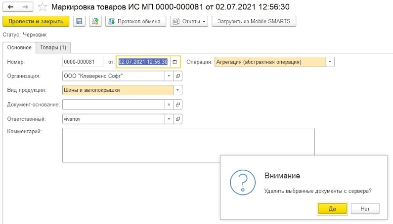Open the Документ-основание record via its open icon
Image resolution: width=393 pixels, height=224 pixels.
177,105
